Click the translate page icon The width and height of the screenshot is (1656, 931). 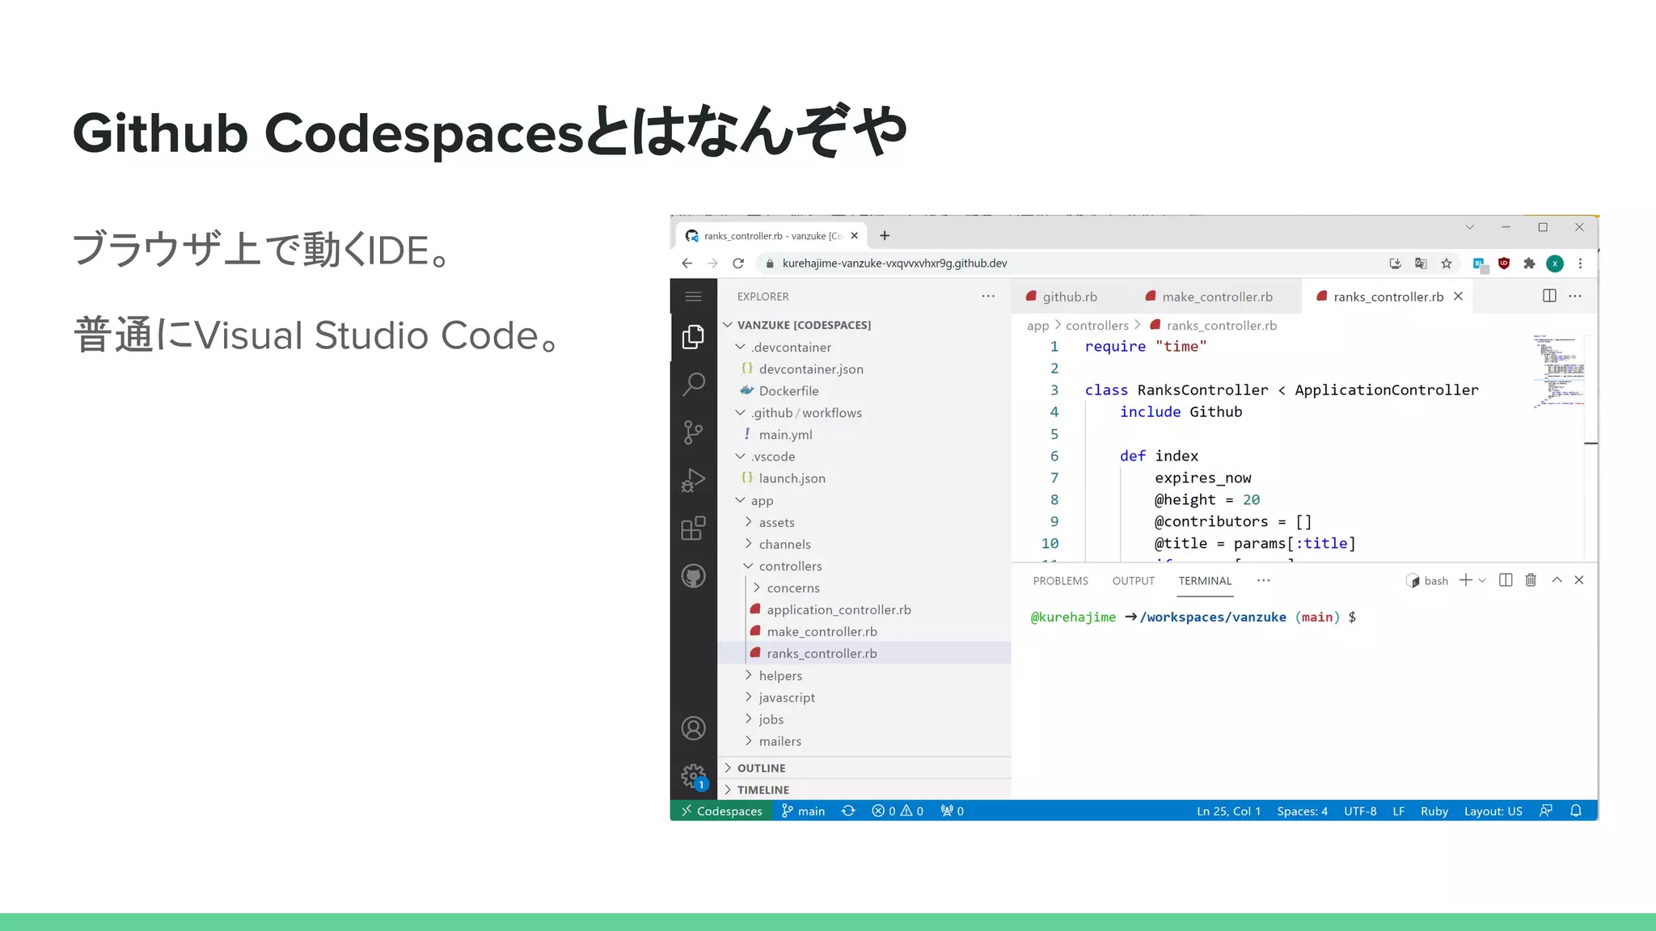[1421, 263]
